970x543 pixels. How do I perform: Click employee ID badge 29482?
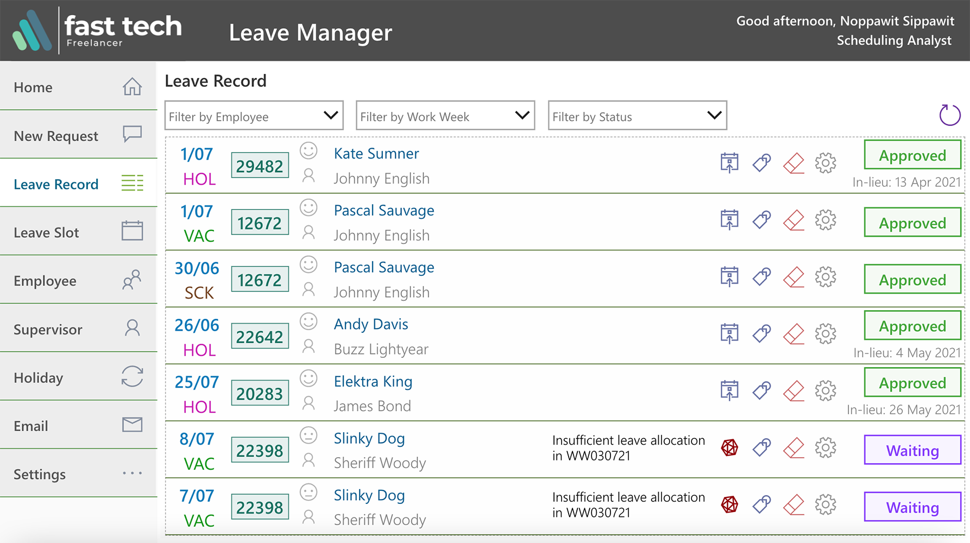coord(260,166)
